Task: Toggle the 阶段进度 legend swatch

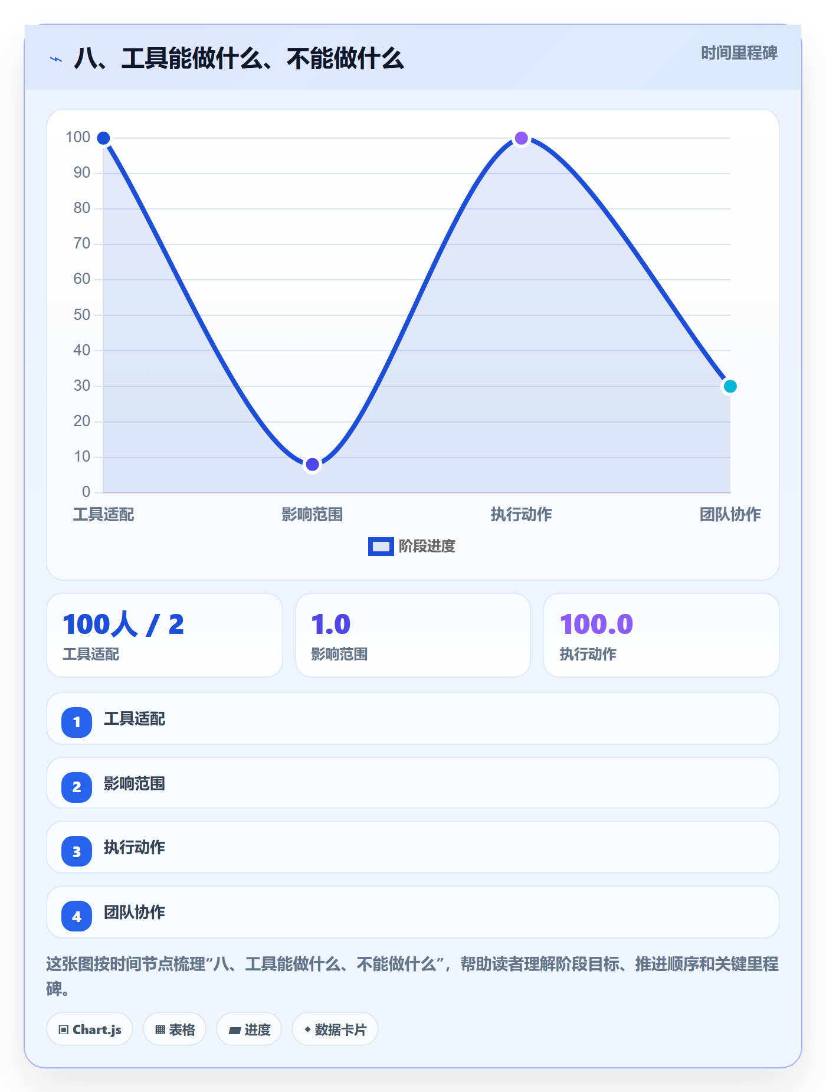Action: pyautogui.click(x=381, y=547)
